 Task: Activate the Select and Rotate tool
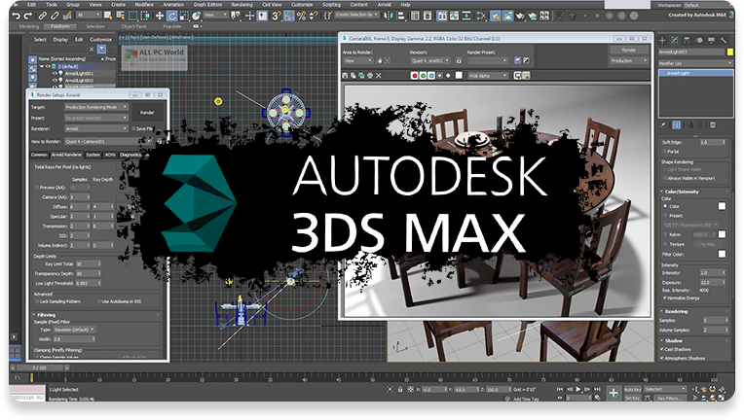[171, 17]
